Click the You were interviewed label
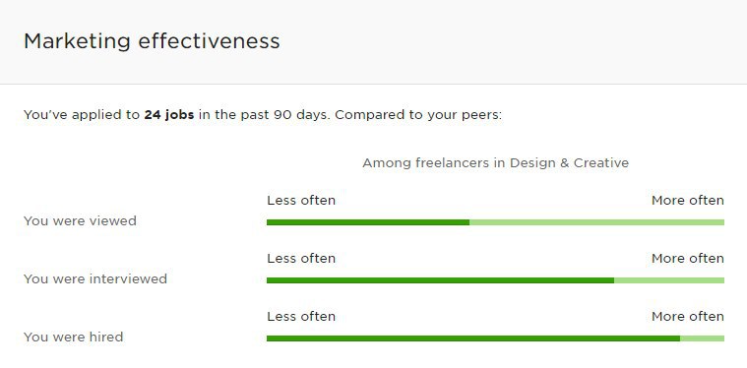 pyautogui.click(x=95, y=279)
